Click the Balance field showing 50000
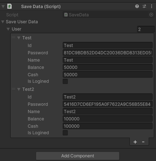Viewport: 156px width, 161px height. [x=108, y=67]
